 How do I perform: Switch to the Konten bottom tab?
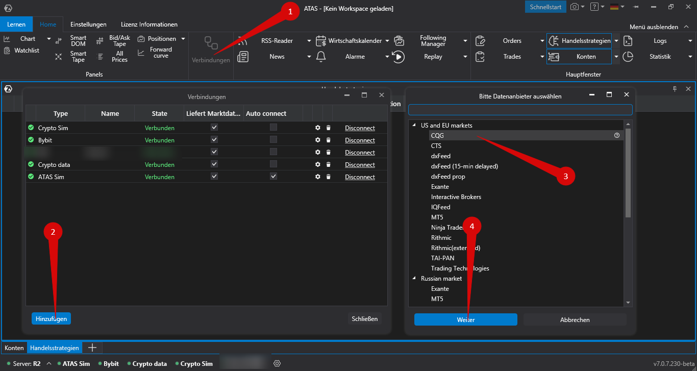click(14, 348)
